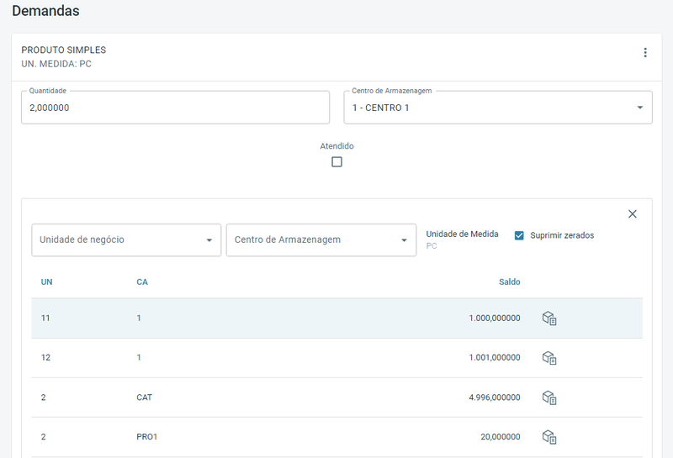Open the three-dot menu for PRODUTO SIMPLES

[x=645, y=53]
